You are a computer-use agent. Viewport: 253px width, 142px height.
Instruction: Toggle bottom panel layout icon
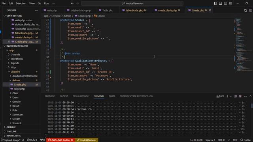click(x=221, y=4)
